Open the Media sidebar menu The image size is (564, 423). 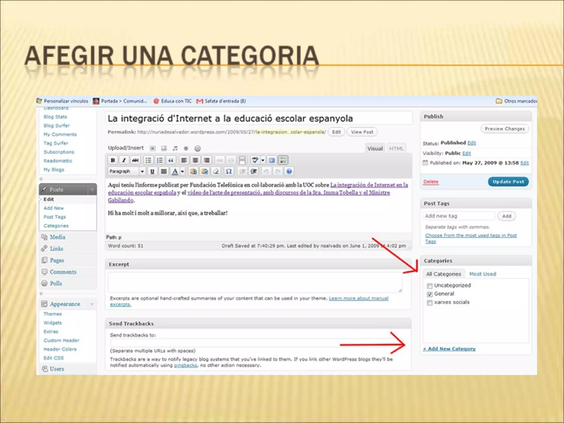coord(57,237)
